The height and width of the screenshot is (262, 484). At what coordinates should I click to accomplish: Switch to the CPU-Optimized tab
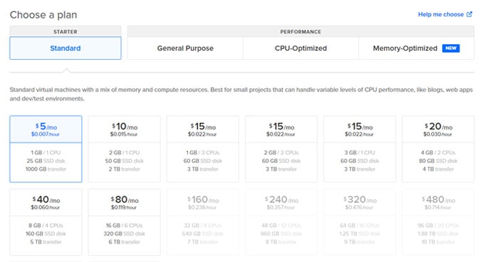pos(300,48)
